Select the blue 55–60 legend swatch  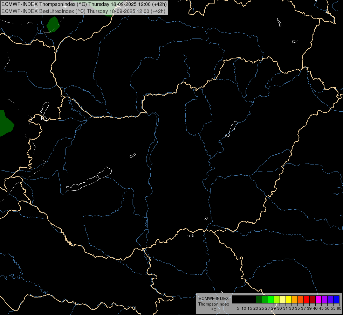tap(336, 299)
